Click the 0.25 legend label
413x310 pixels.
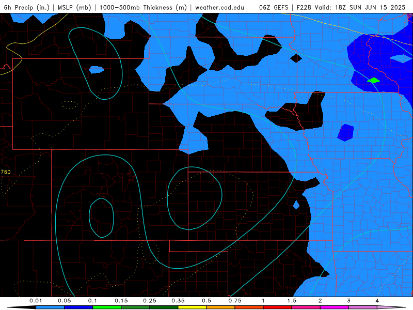(x=150, y=301)
